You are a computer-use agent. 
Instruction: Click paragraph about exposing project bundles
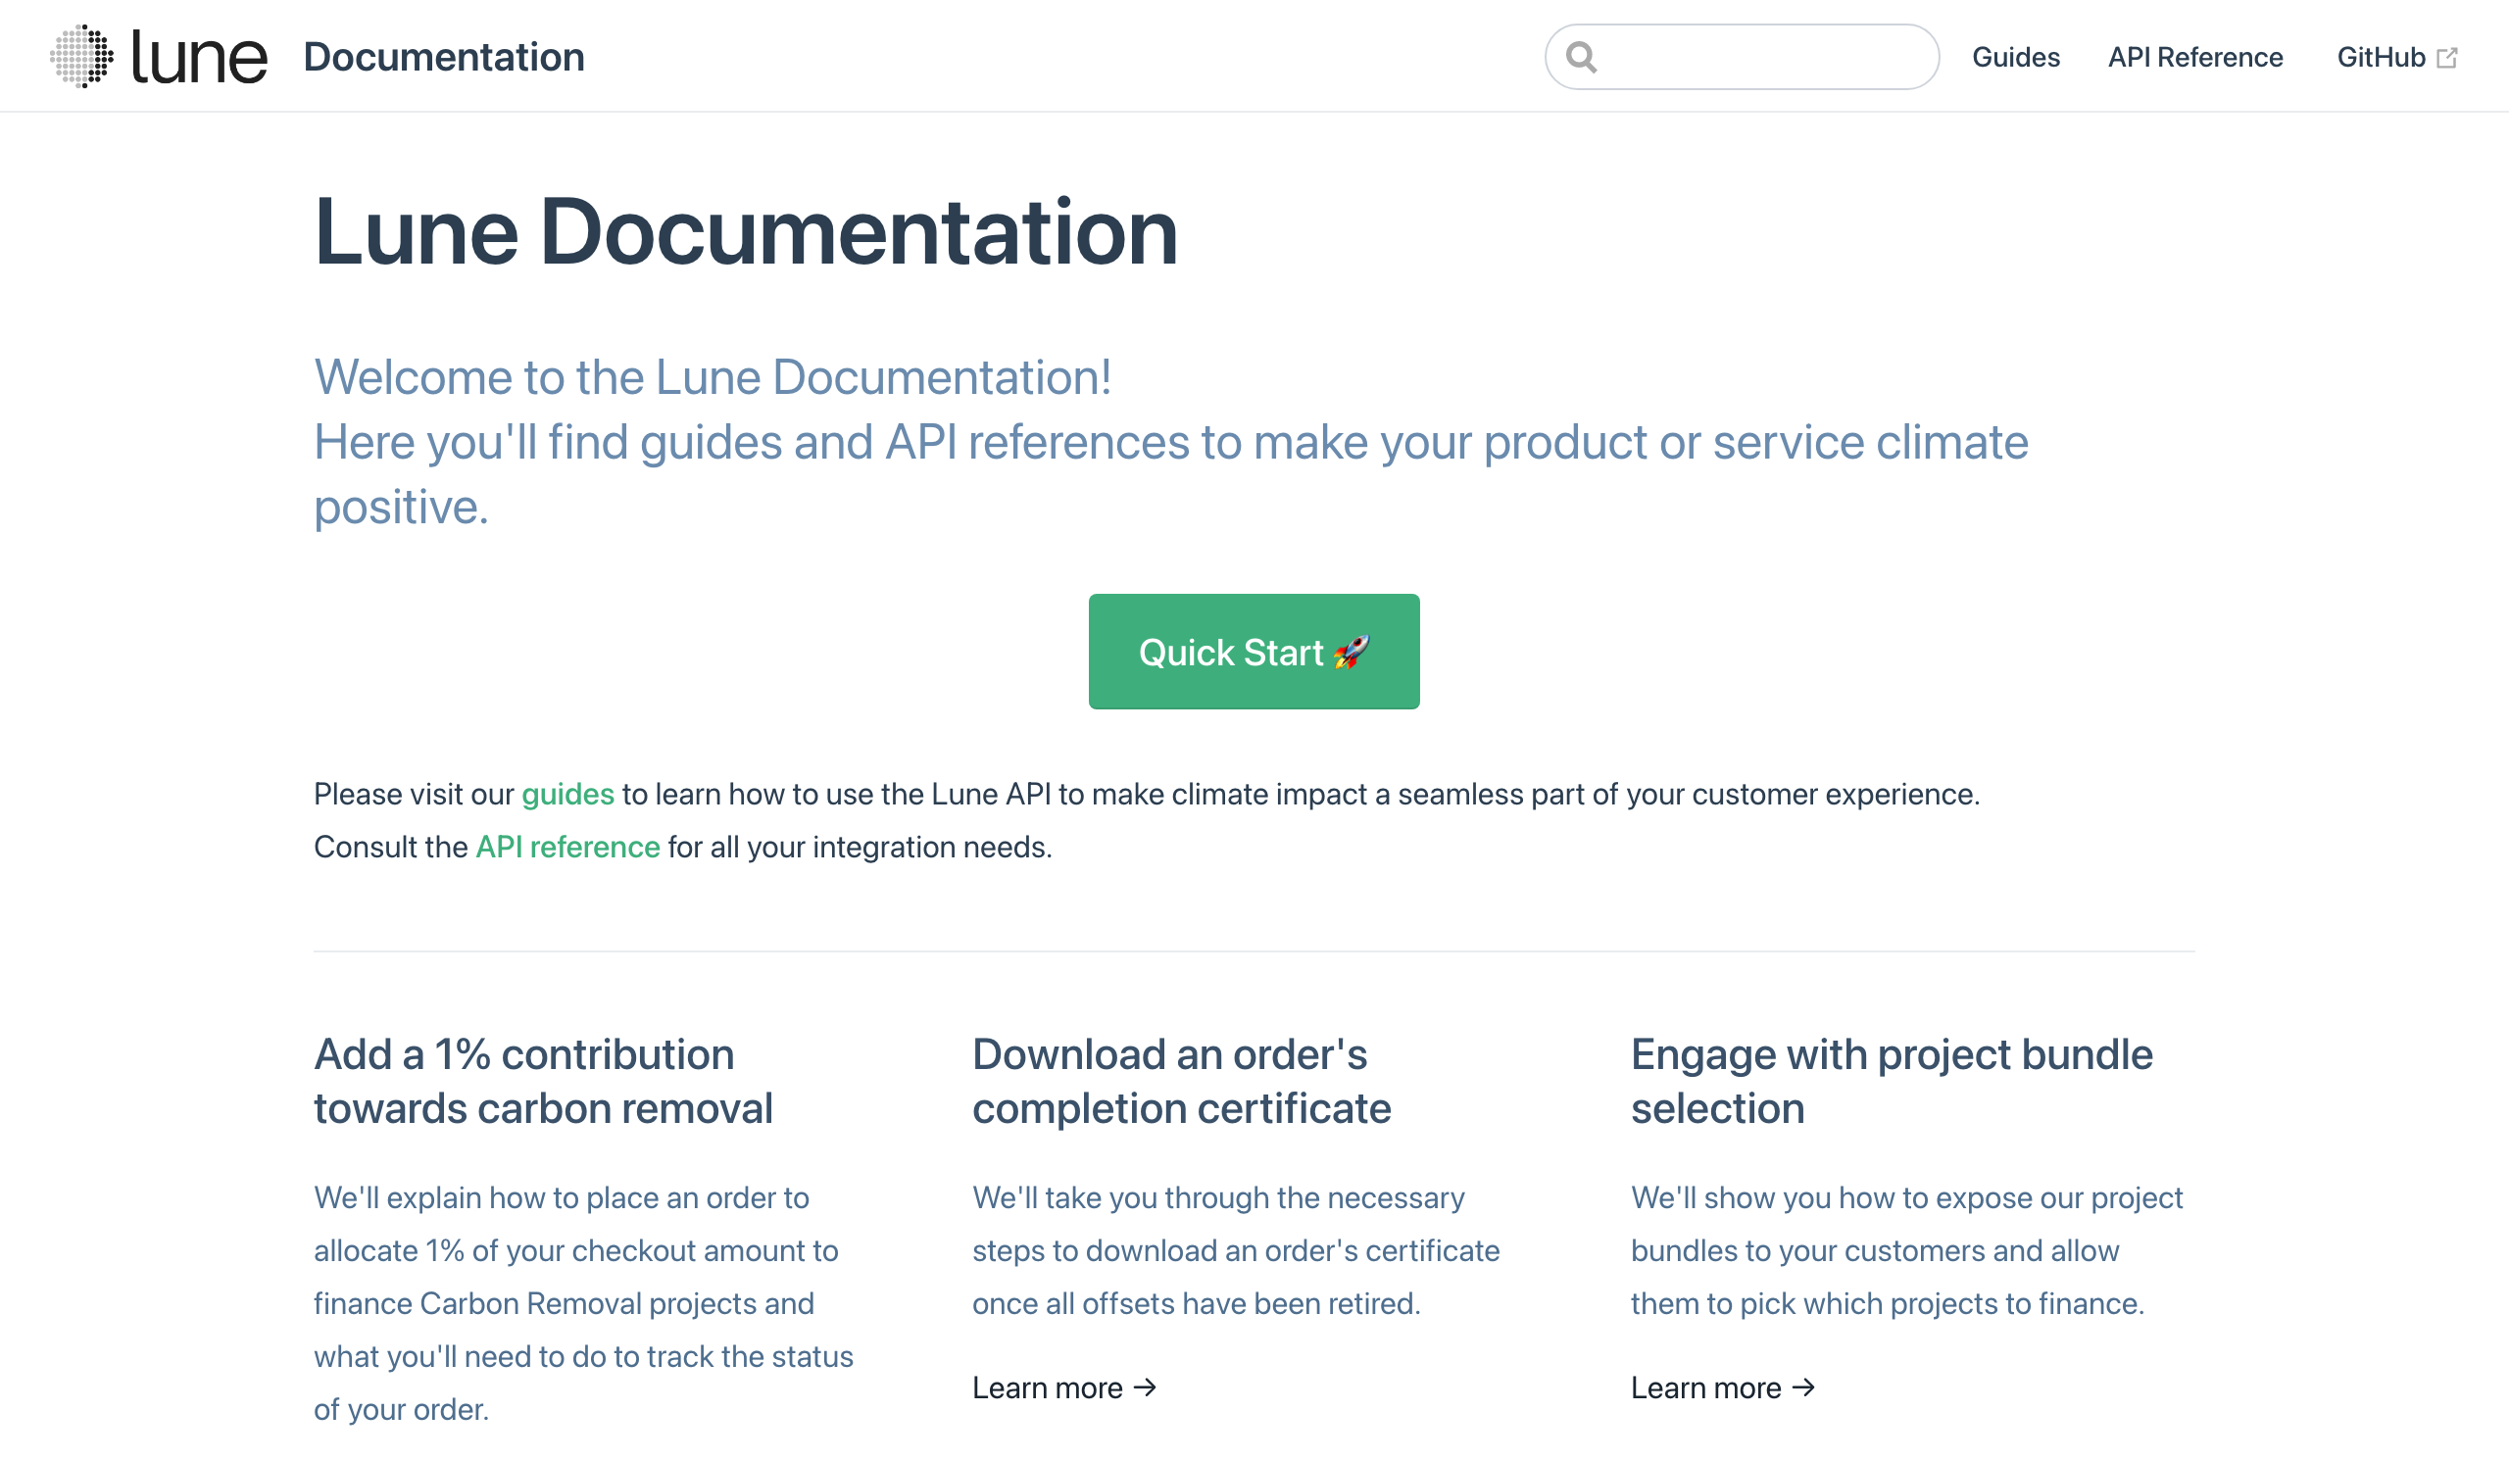point(1906,1251)
